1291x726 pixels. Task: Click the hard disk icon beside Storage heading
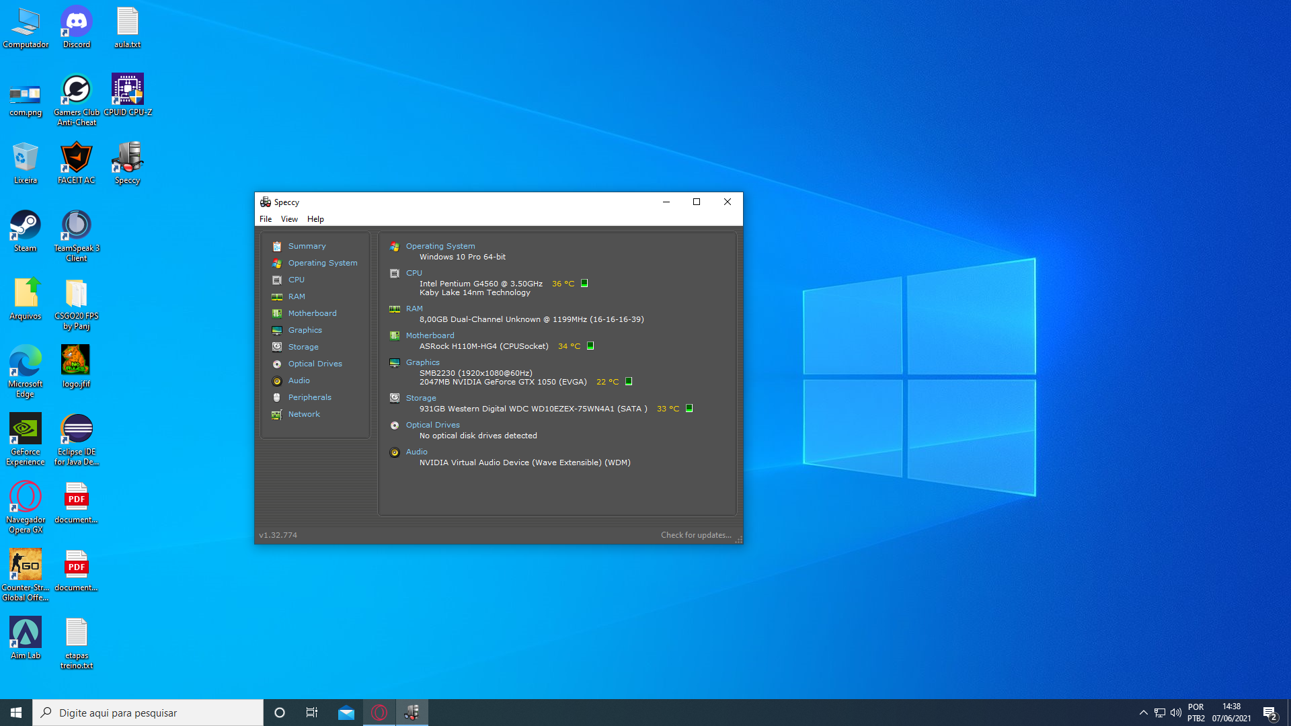395,398
